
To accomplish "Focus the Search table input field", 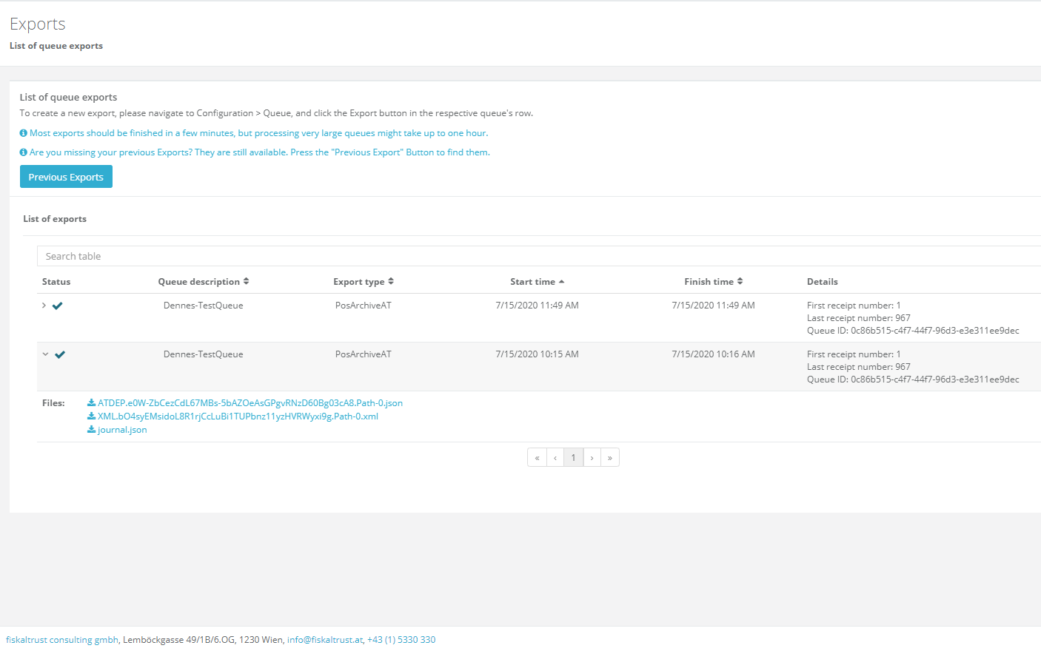I will (539, 256).
